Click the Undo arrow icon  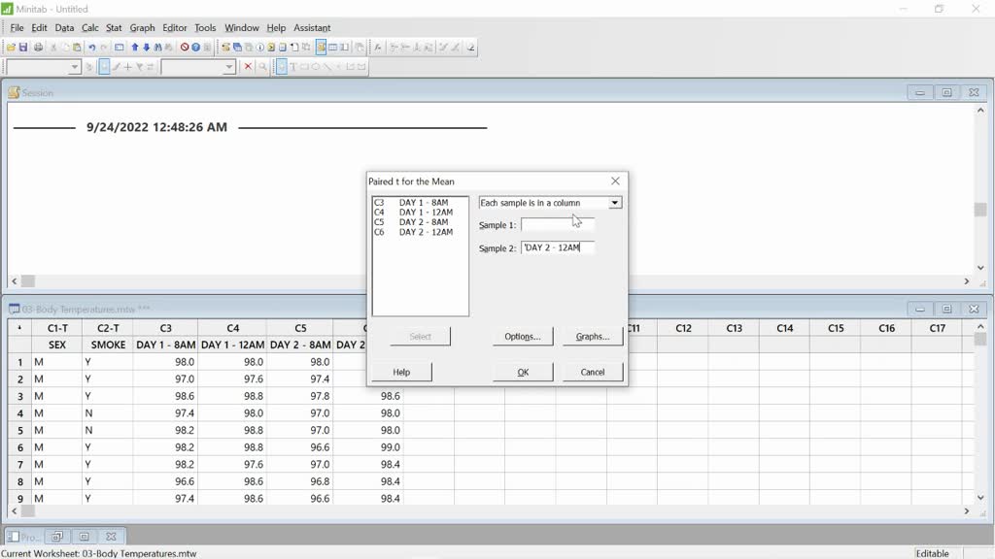pos(91,47)
